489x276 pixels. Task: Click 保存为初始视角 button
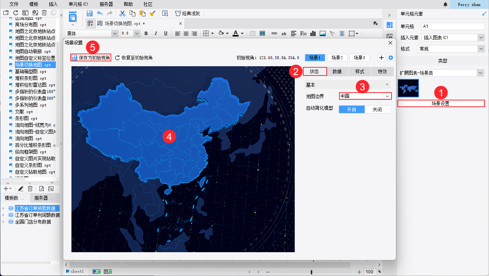point(91,58)
